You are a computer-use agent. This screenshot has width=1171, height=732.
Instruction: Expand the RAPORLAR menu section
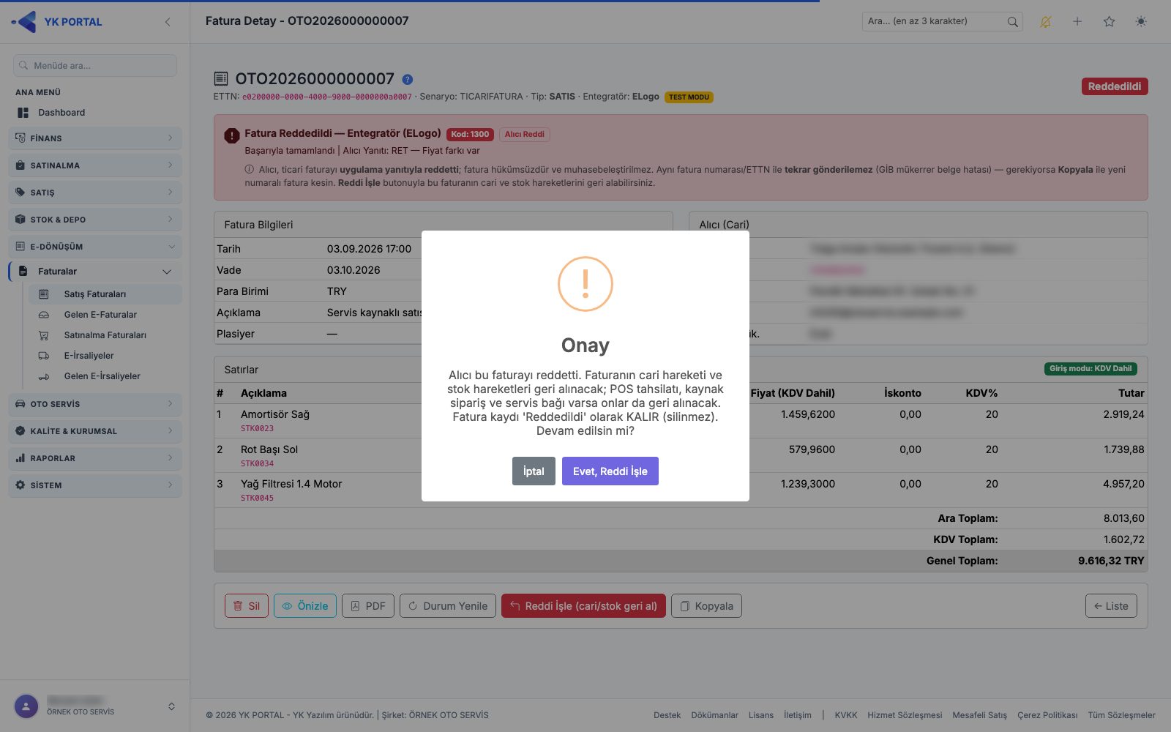click(x=95, y=458)
